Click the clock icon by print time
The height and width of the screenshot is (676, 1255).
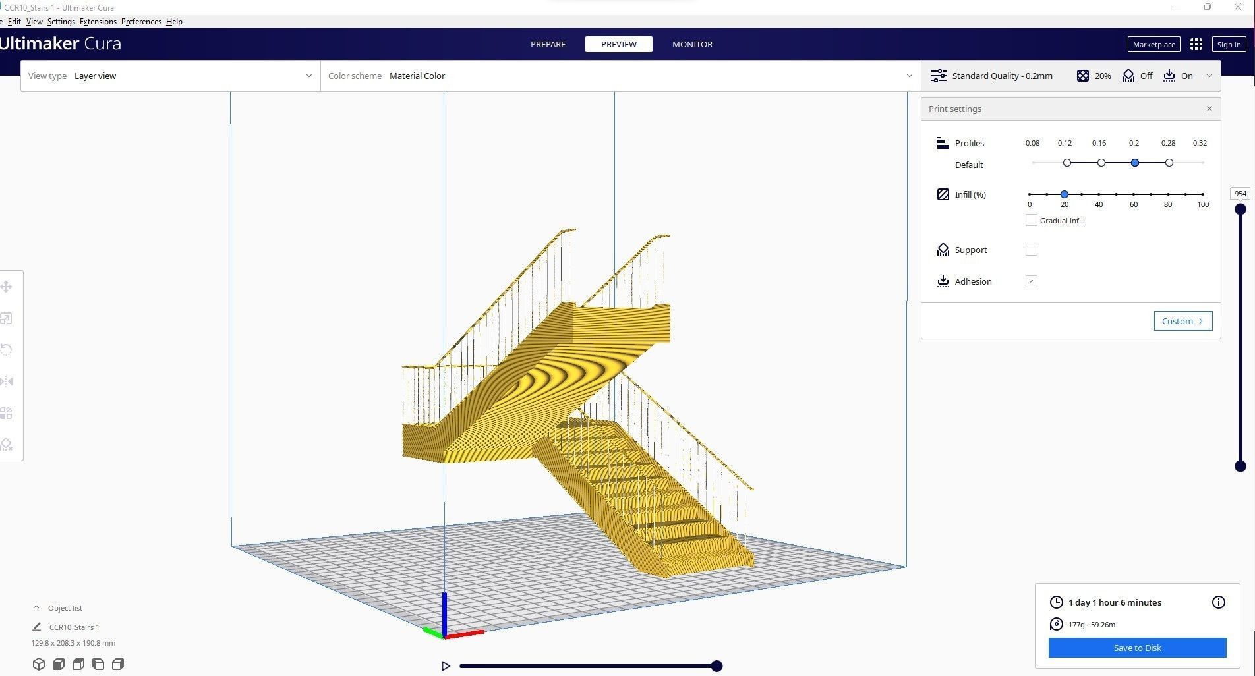pyautogui.click(x=1056, y=602)
